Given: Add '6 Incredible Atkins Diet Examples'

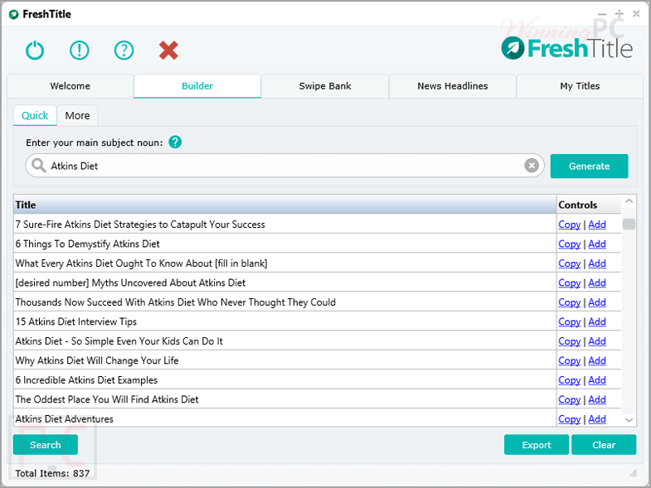Looking at the screenshot, I should [597, 380].
